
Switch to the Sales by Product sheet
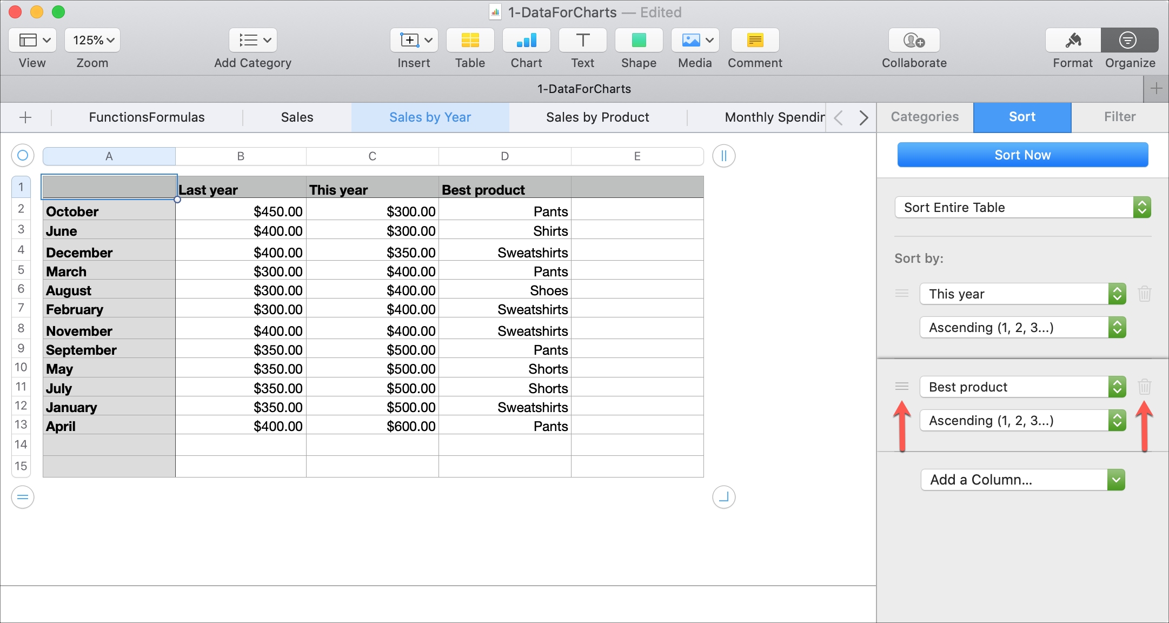(x=597, y=117)
